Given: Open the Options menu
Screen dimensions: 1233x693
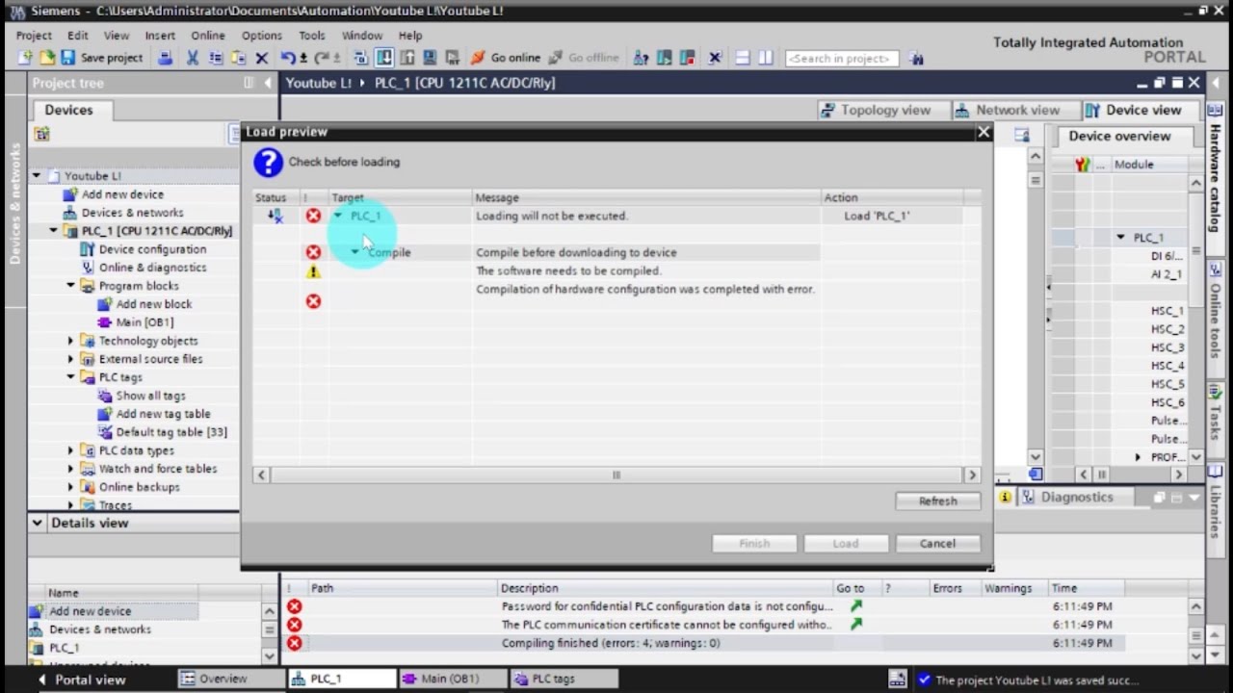Looking at the screenshot, I should tap(262, 36).
